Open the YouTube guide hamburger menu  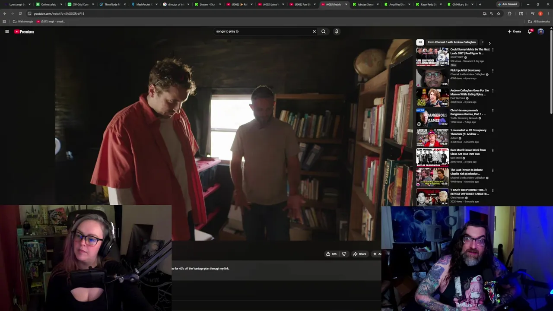(x=7, y=32)
